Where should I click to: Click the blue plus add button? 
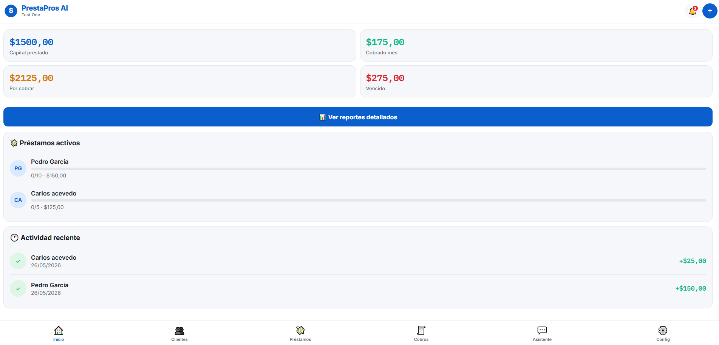710,11
